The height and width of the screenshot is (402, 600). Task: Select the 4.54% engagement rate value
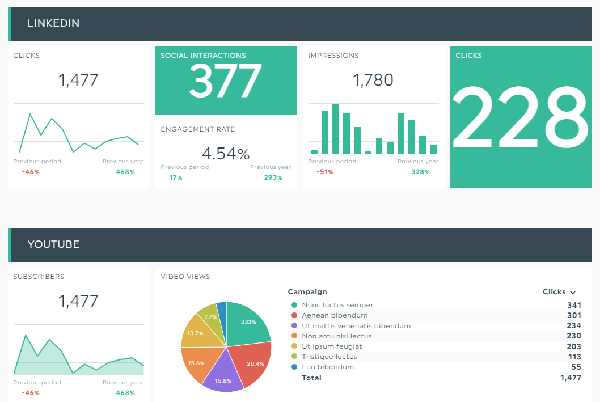tap(226, 154)
